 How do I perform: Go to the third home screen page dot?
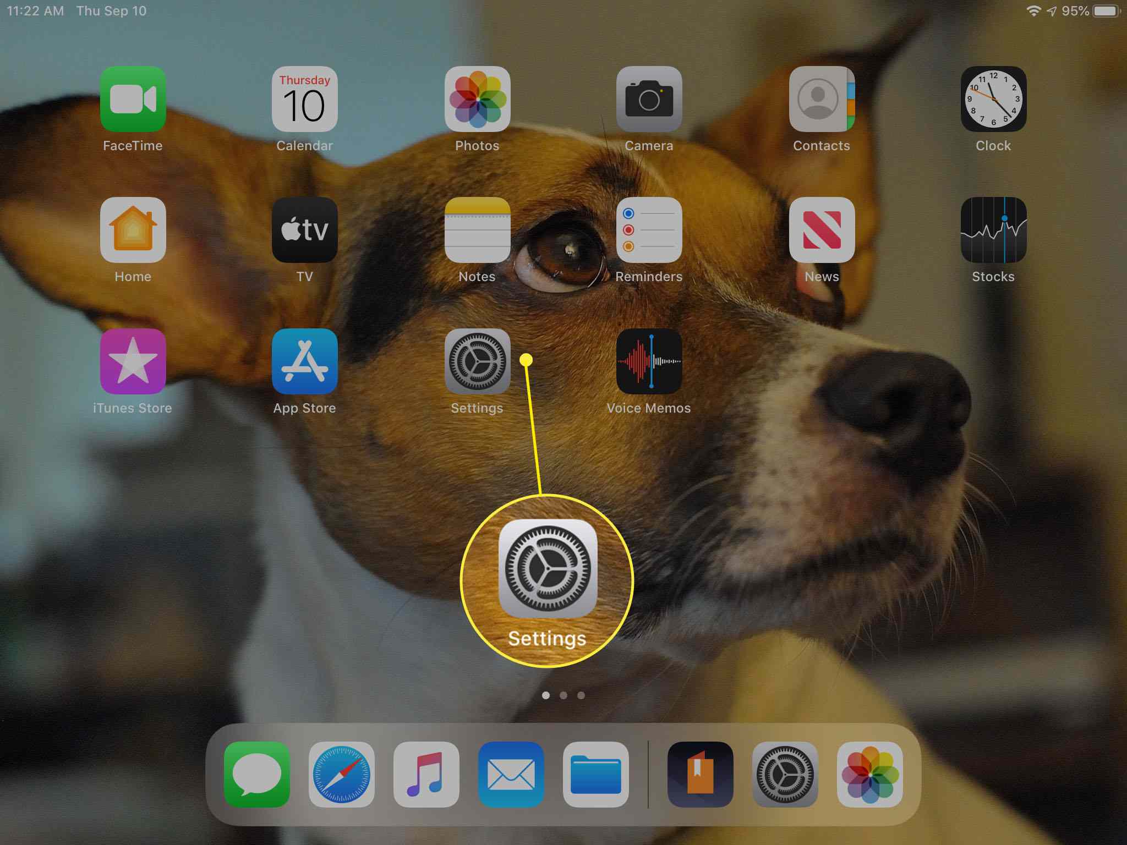(x=581, y=695)
